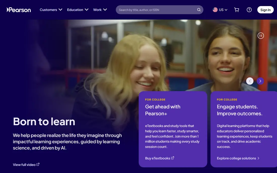This screenshot has height=173, width=277.
Task: Open the shopping cart
Action: (236, 10)
